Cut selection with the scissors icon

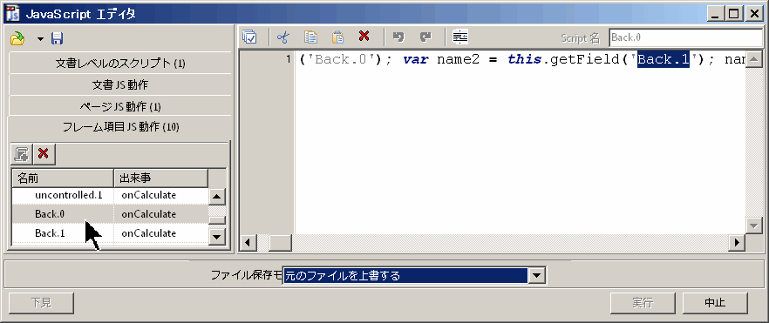(x=283, y=37)
